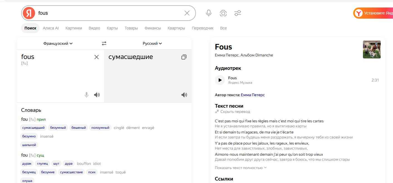Click the 'Установите Яндекс' browser button

click(x=373, y=13)
